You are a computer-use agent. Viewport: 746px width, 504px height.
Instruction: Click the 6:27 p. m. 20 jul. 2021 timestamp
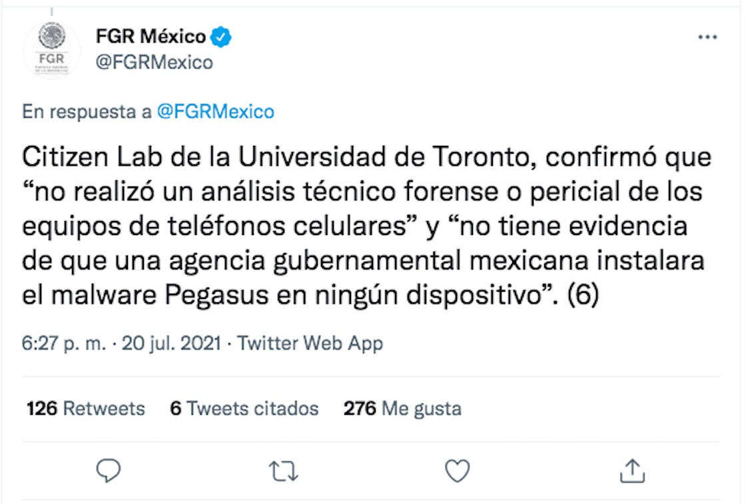tap(121, 344)
